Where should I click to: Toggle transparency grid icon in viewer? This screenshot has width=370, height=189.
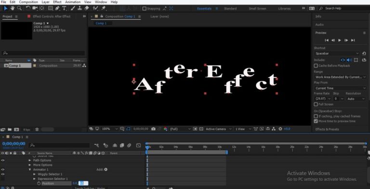(201, 129)
